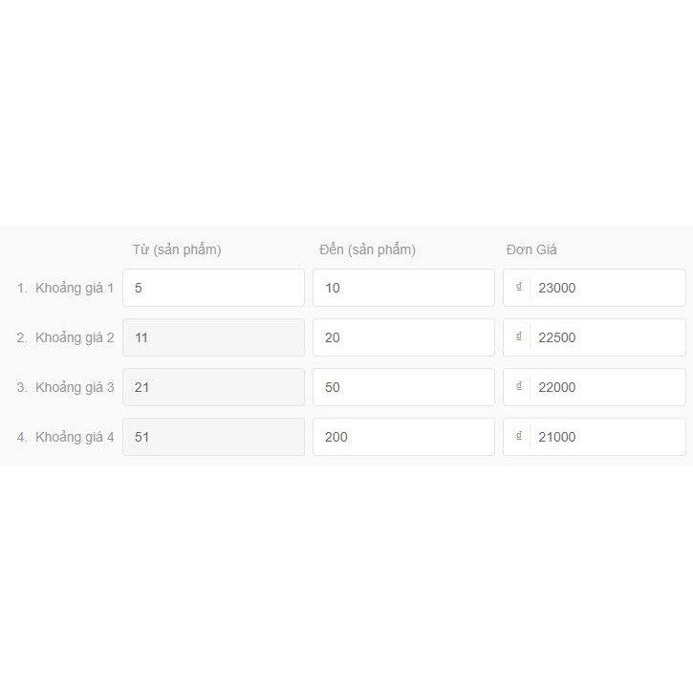Click the đ currency symbol beside 22000
Viewport: 693px width, 693px height.
518,386
